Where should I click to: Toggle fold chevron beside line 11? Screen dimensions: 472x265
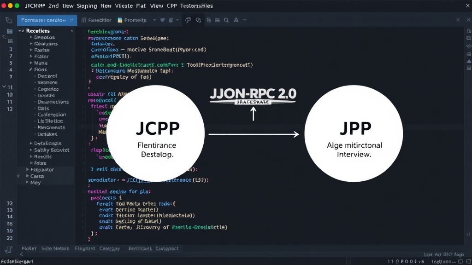click(4, 87)
